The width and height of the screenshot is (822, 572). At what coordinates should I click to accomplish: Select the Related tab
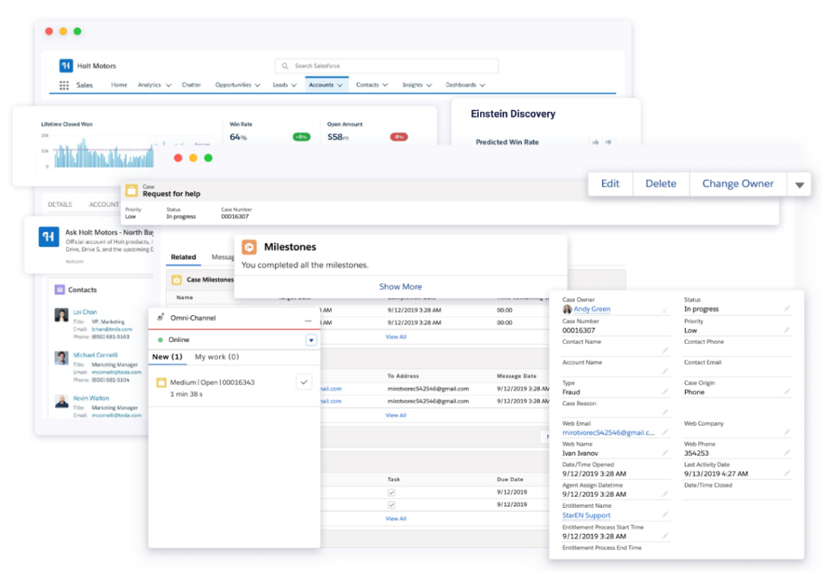(x=183, y=258)
